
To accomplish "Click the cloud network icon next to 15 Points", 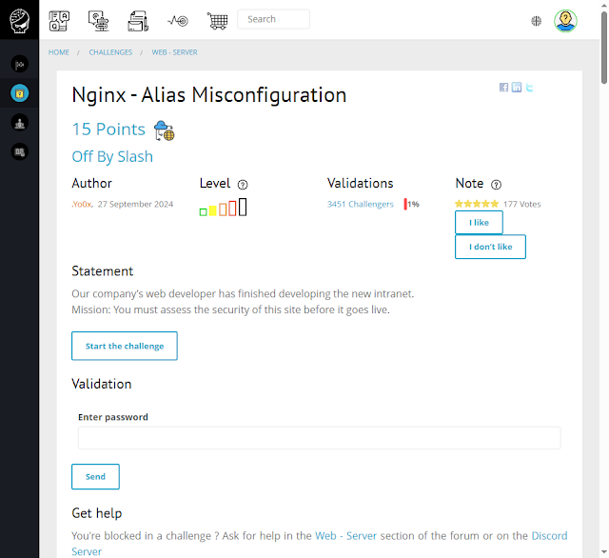I will coord(164,130).
